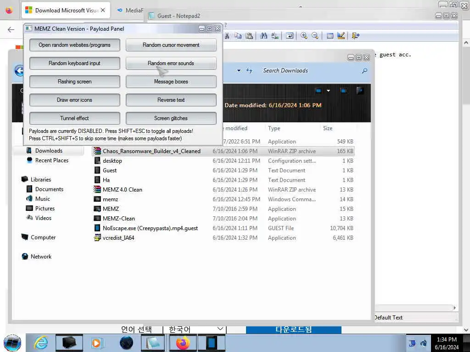Select the vcredist_IA64 application file
The height and width of the screenshot is (352, 470).
pyautogui.click(x=224, y=238)
